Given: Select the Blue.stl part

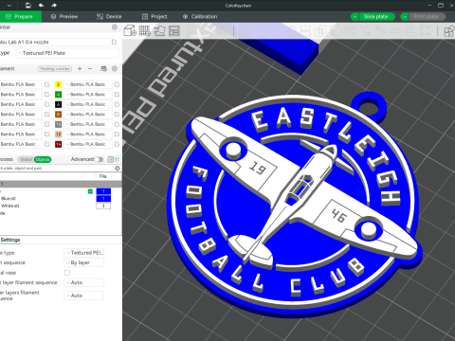Looking at the screenshot, I should (x=9, y=199).
